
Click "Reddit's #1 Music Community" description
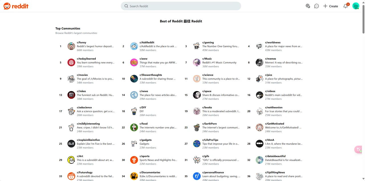pyautogui.click(x=220, y=63)
